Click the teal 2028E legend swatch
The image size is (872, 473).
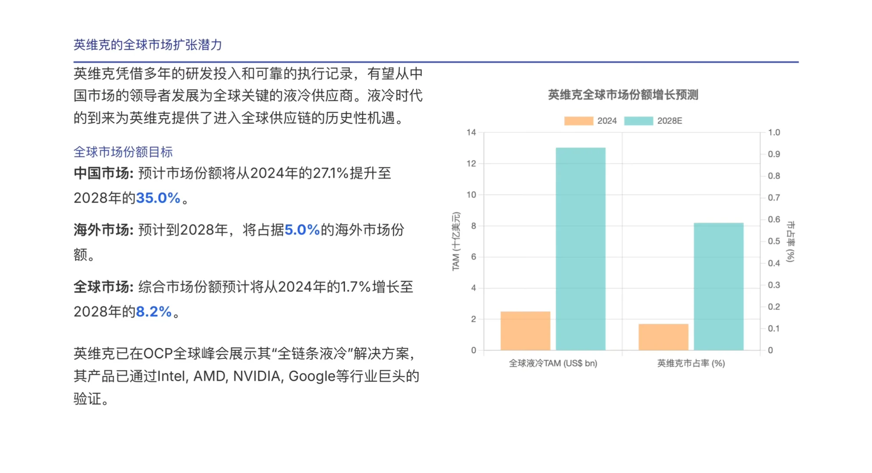(x=638, y=121)
